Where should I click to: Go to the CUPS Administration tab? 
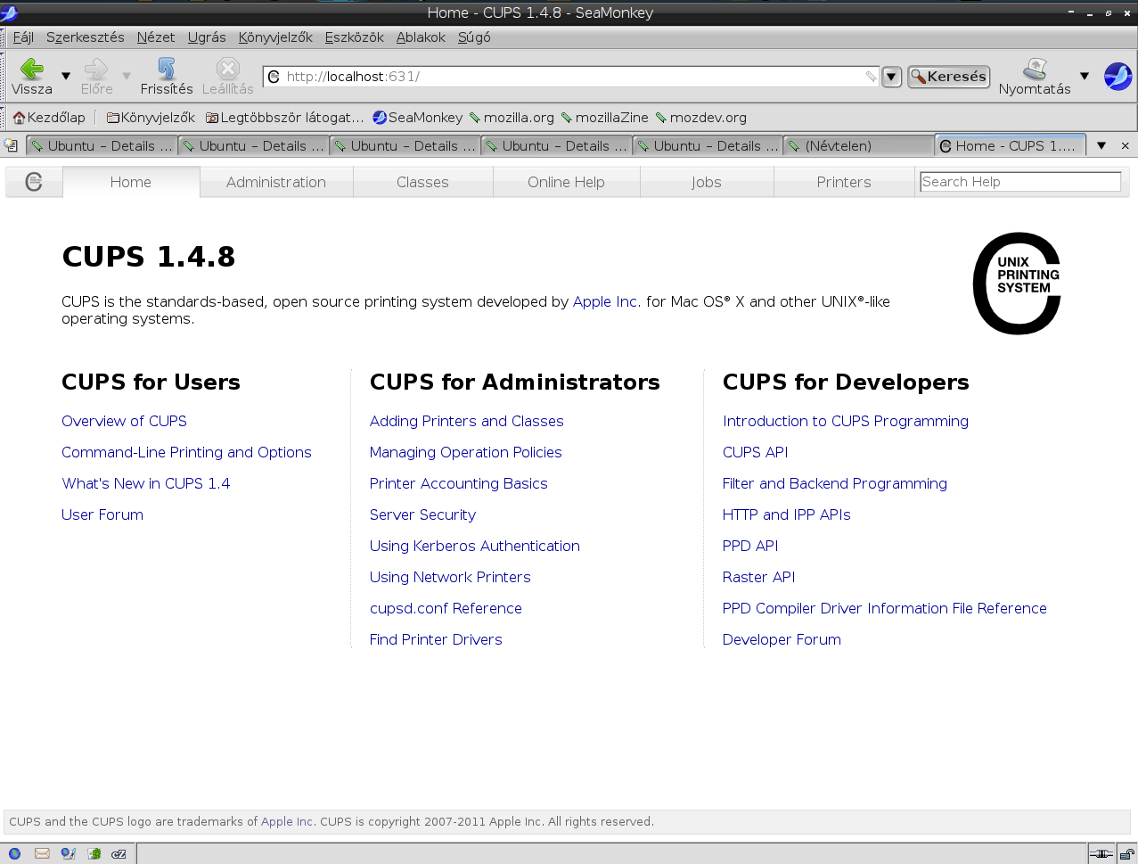(276, 182)
